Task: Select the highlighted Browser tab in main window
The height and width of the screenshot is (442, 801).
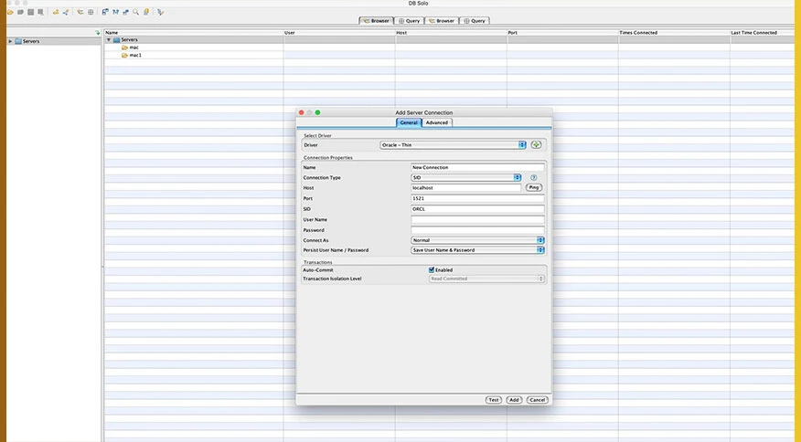Action: click(376, 21)
